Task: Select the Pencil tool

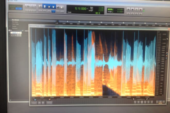Action: (62, 7)
